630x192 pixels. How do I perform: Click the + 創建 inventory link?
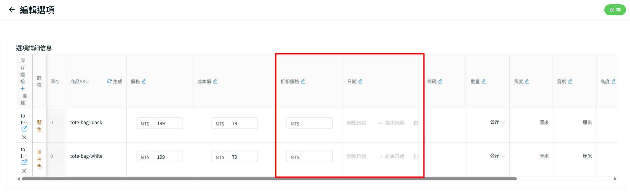coord(23,89)
